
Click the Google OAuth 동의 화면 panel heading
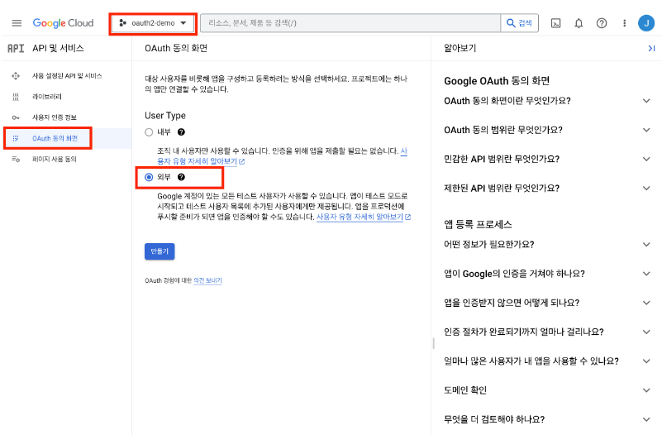(497, 81)
